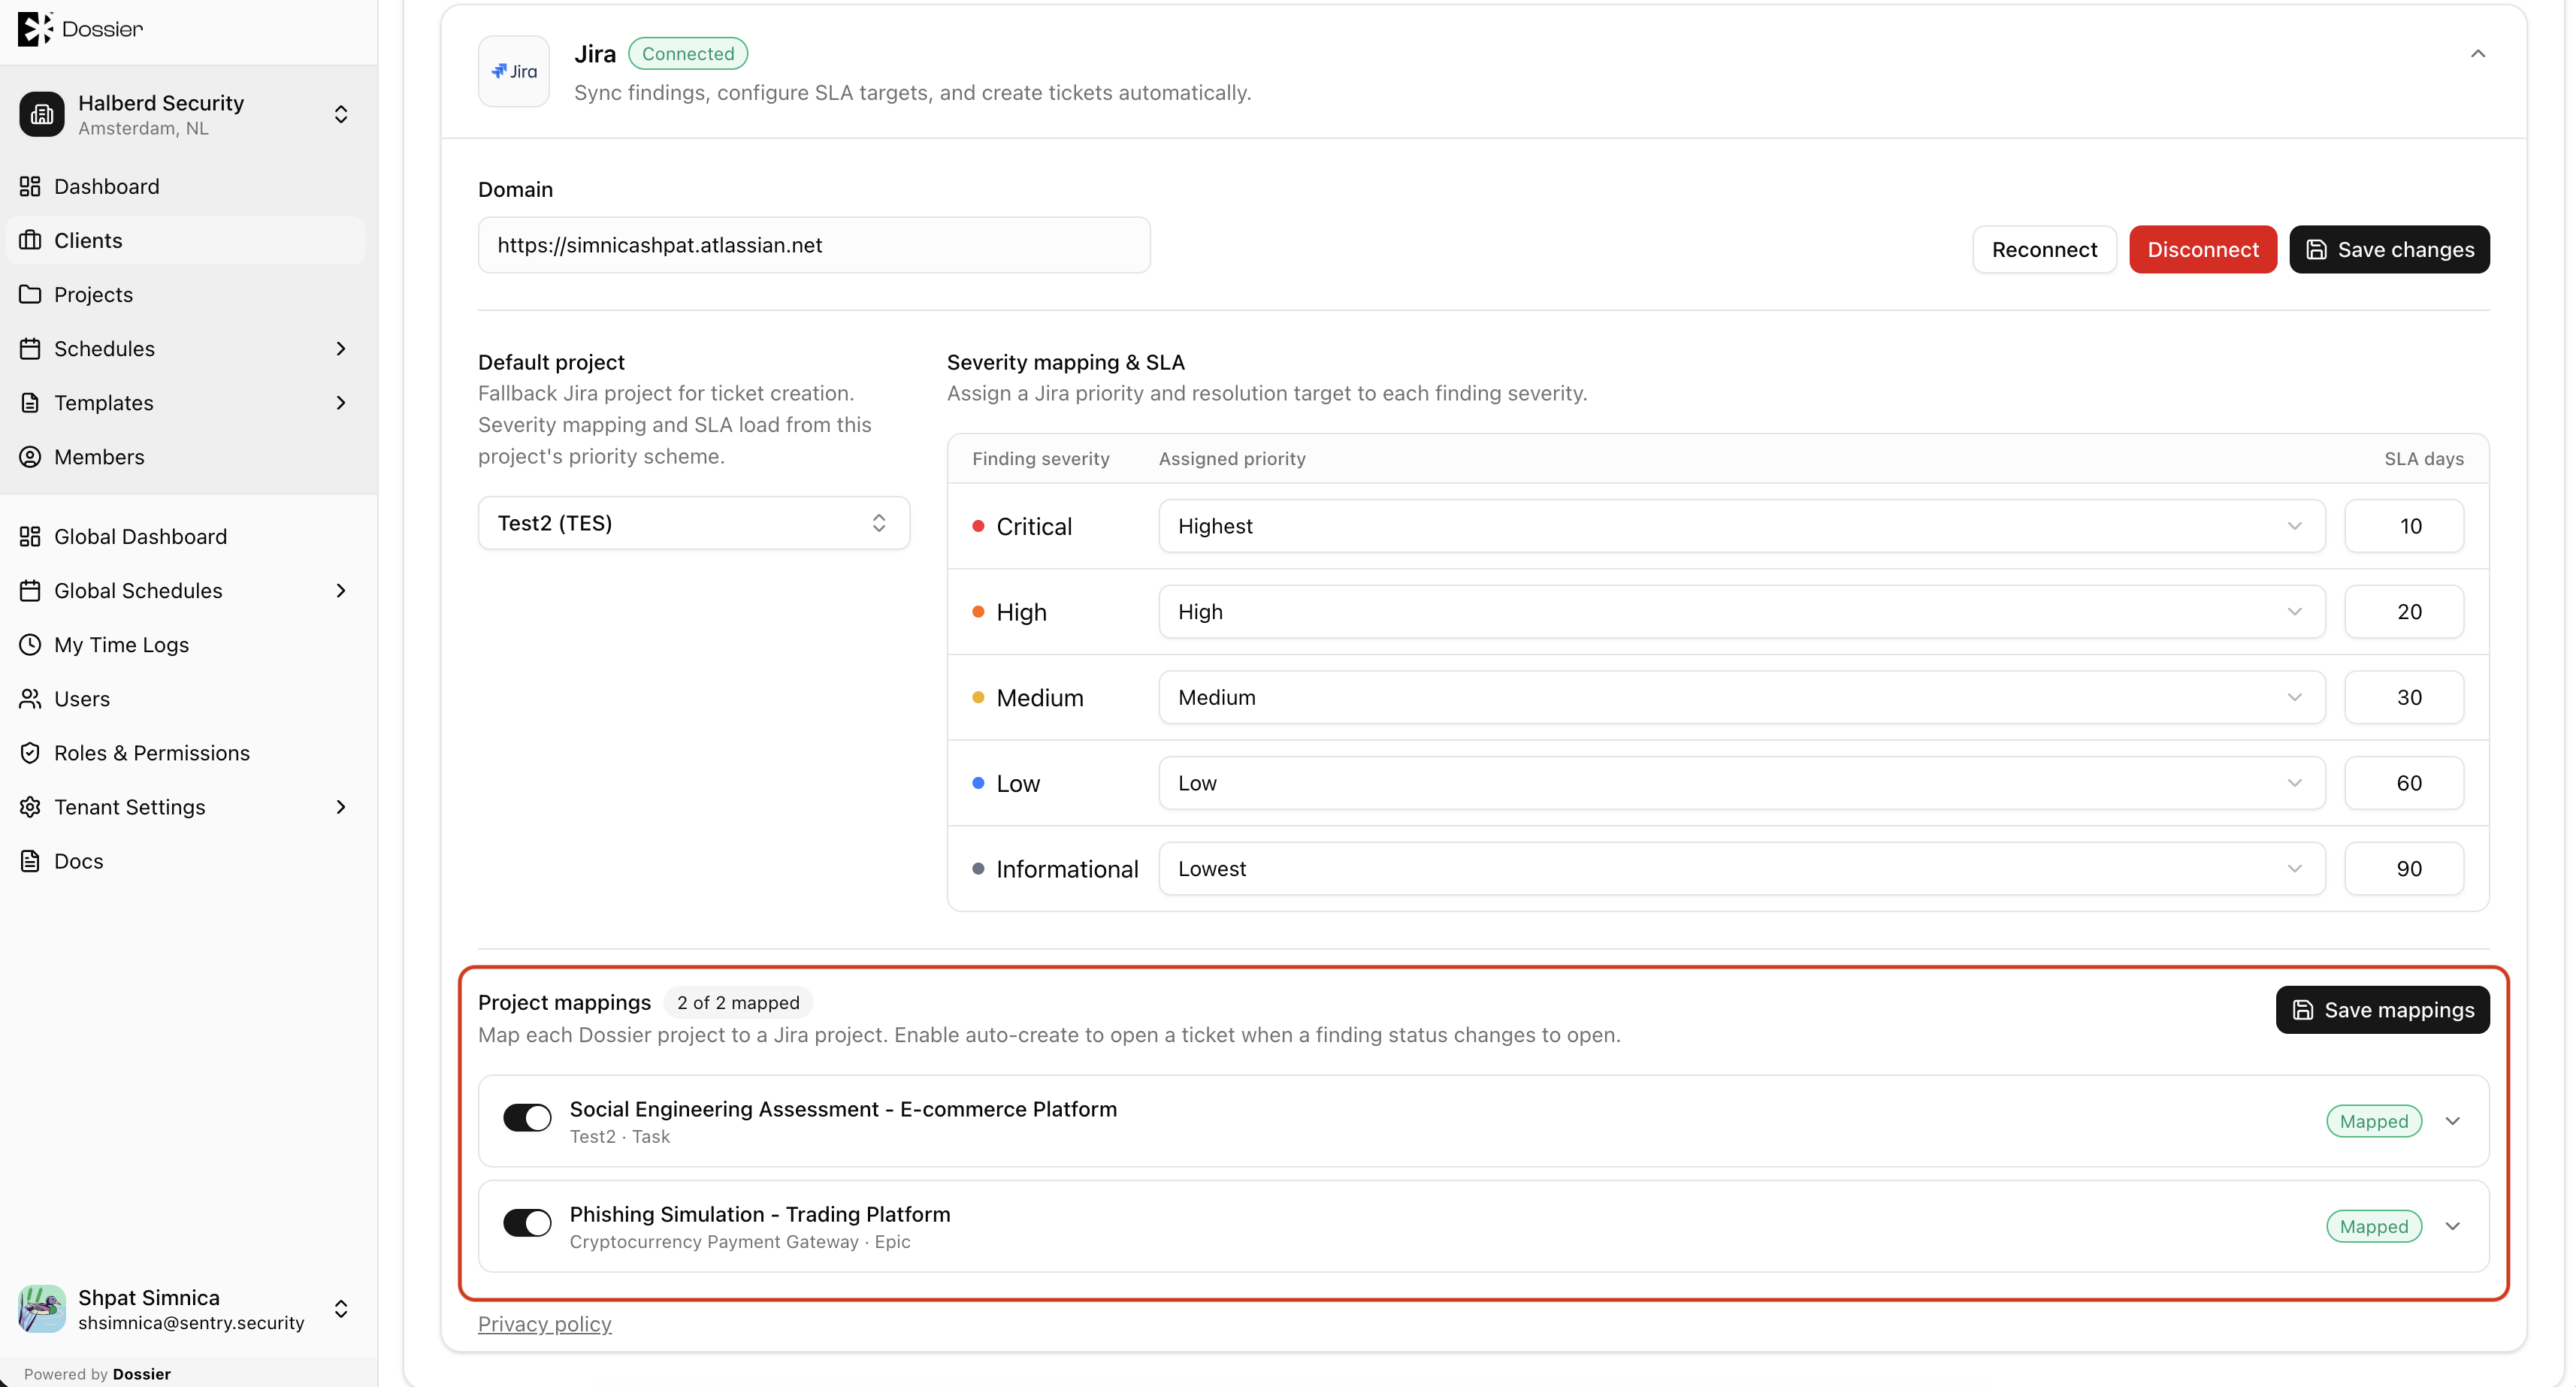Click the Clients briefcase icon
2576x1387 pixels.
tap(30, 240)
